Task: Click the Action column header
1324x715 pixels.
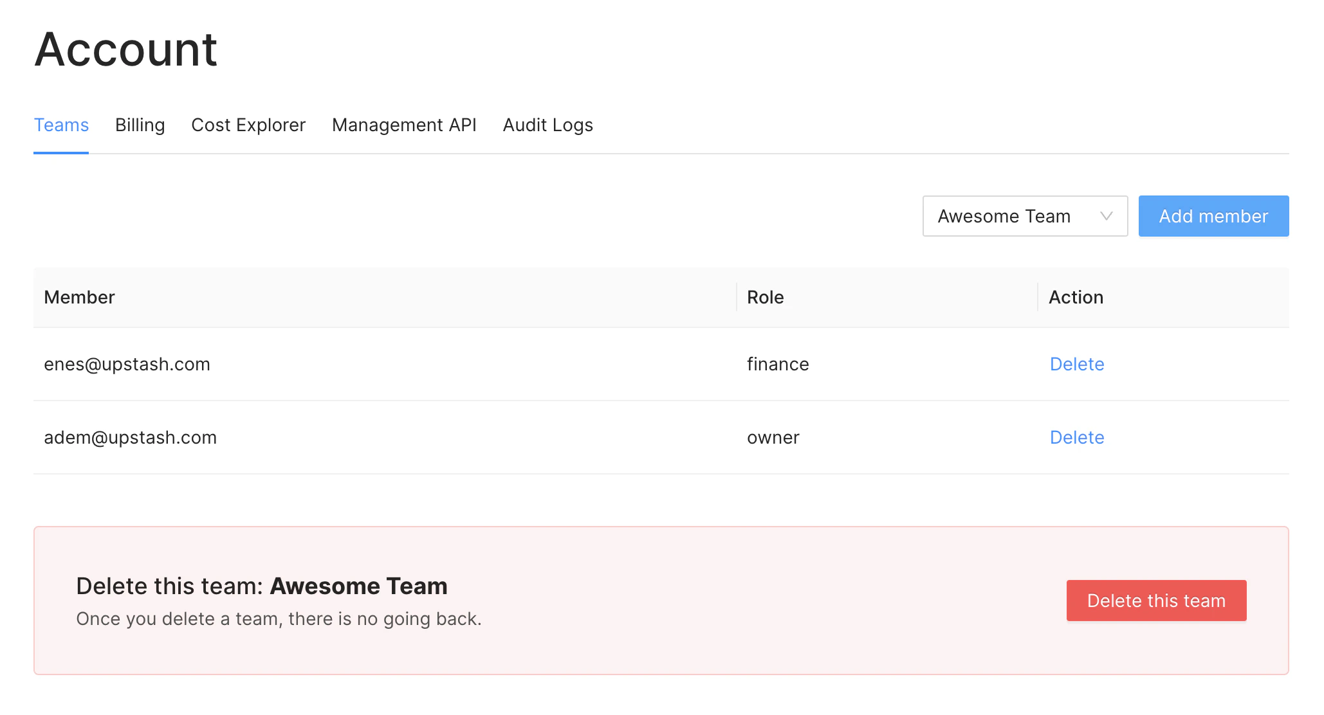Action: (1076, 297)
